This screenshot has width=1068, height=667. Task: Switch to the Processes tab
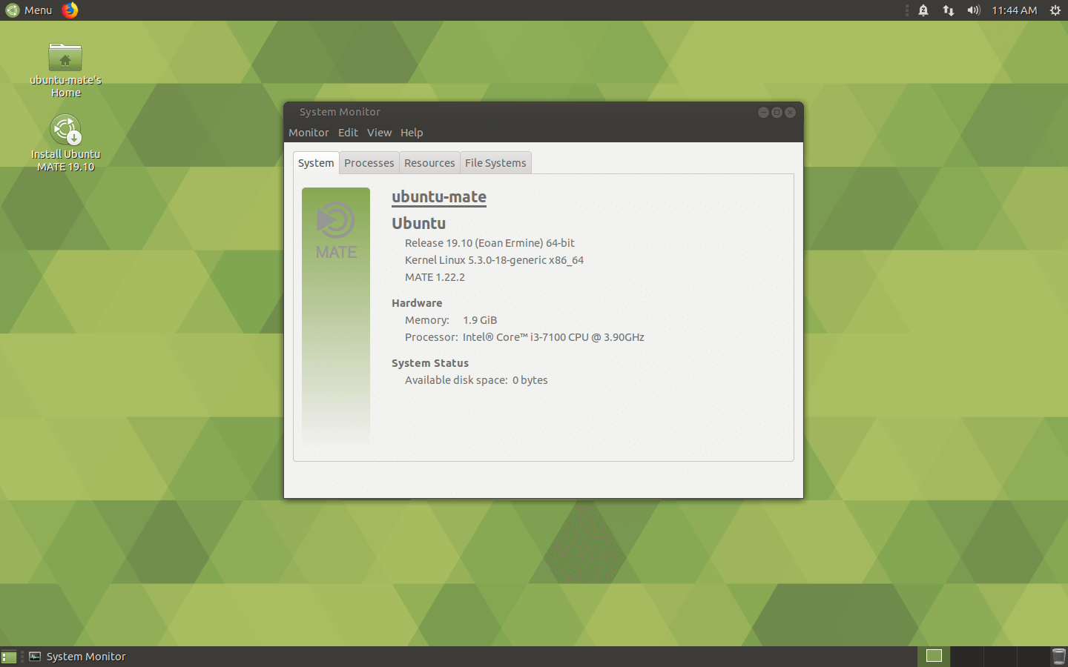(369, 163)
